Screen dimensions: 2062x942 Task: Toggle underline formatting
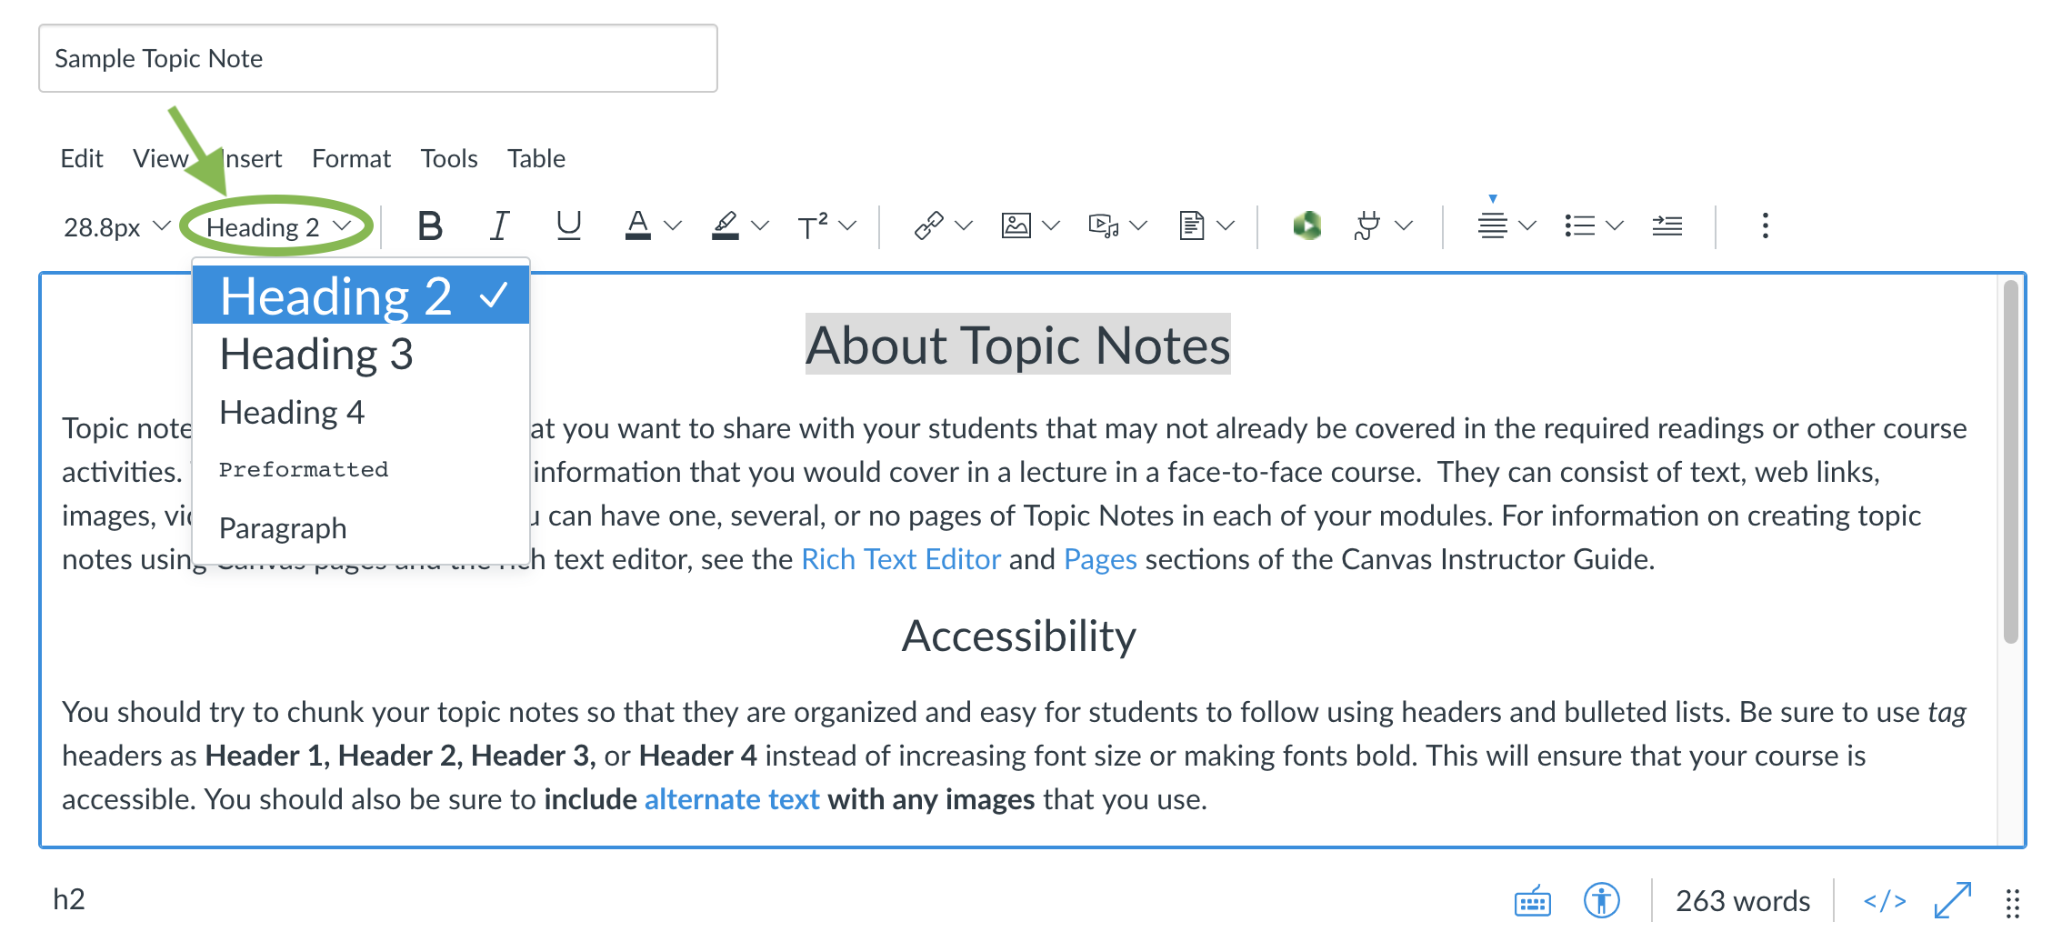(x=569, y=225)
